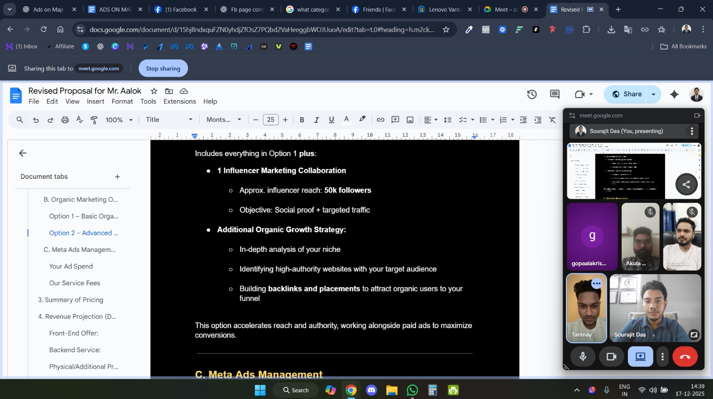The image size is (713, 399).
Task: Add a new document tab
Action: (117, 177)
